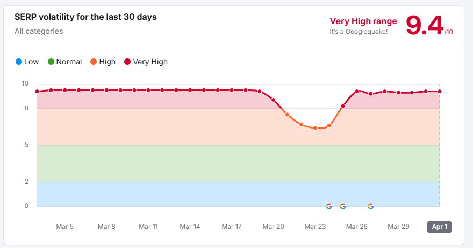473x248 pixels.
Task: Select the lowest data point in the dip
Action: coord(316,128)
